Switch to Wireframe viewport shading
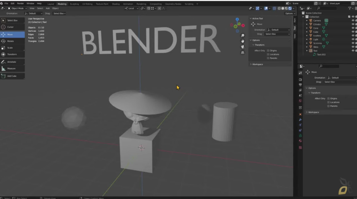The height and width of the screenshot is (199, 357). coord(279,8)
